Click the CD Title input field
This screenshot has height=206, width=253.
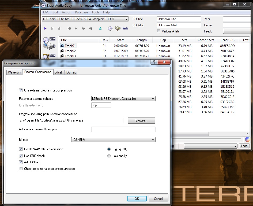pos(179,19)
